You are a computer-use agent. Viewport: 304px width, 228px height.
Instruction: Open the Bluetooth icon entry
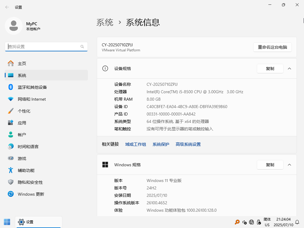[x=11, y=87]
